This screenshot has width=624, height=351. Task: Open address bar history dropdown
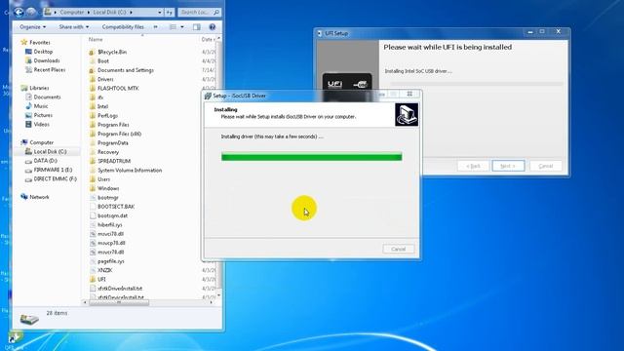pyautogui.click(x=160, y=13)
